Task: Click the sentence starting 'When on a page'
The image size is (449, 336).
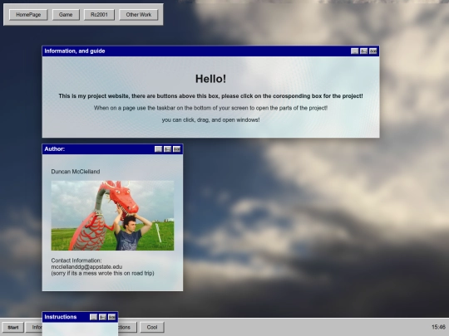Action: coord(210,108)
